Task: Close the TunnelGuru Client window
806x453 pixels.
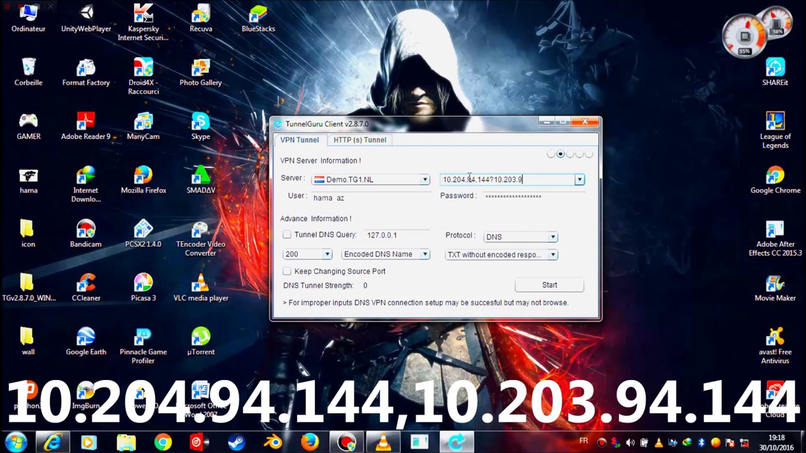Action: (x=586, y=122)
